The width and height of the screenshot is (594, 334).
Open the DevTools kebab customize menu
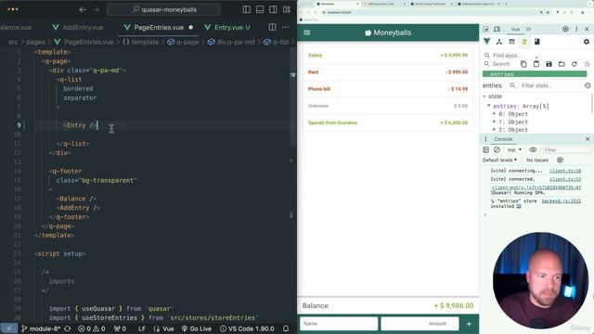click(x=576, y=29)
